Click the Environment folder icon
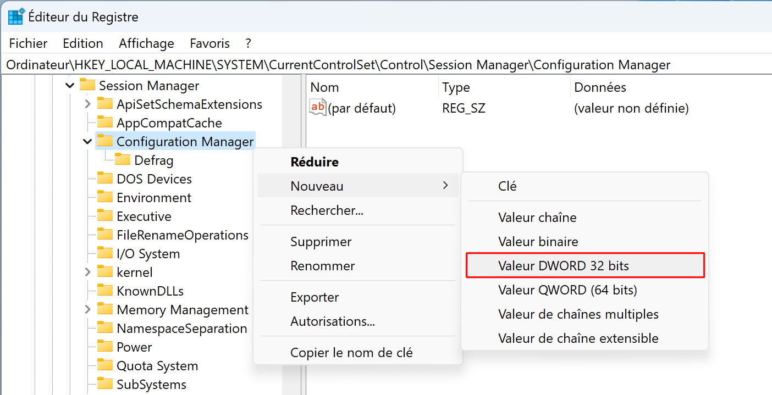The image size is (772, 395). [x=105, y=198]
